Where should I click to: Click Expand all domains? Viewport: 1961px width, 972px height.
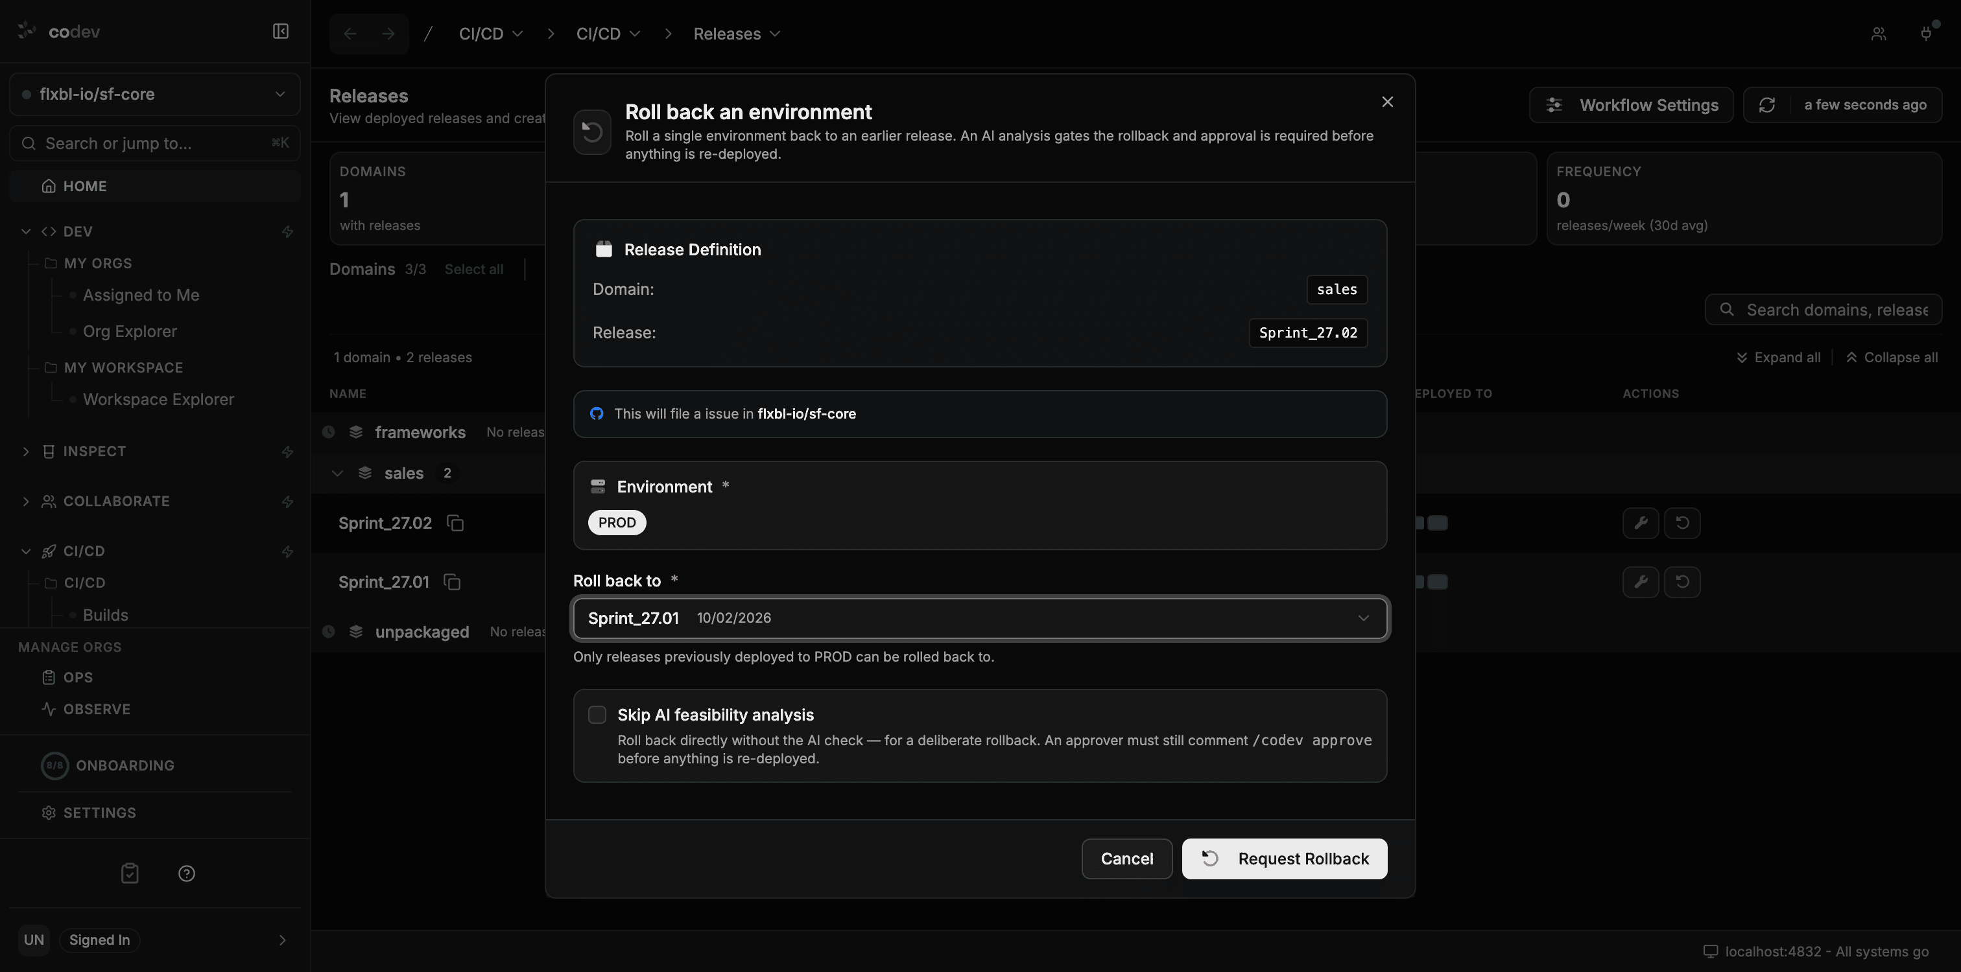coord(1778,358)
